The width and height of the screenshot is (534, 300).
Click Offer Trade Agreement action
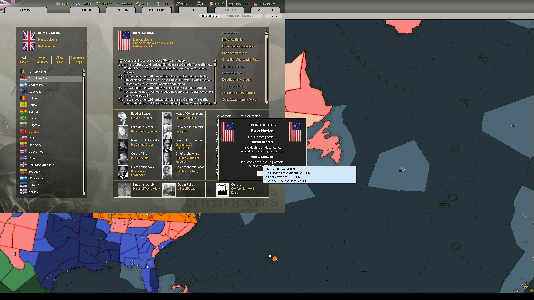[x=238, y=46]
